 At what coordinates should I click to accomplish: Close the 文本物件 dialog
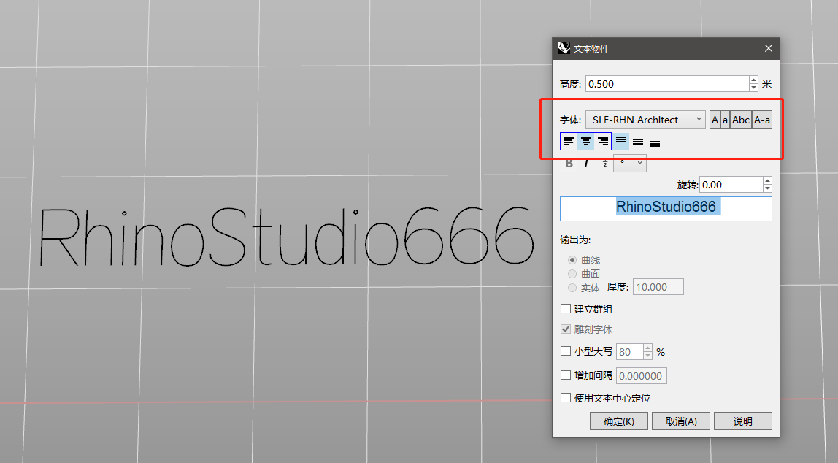pyautogui.click(x=769, y=48)
